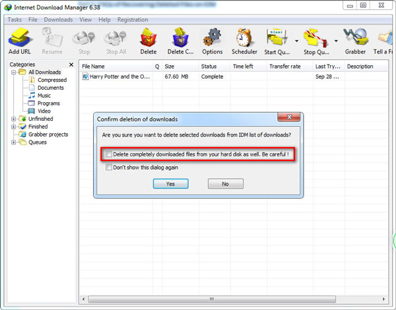Sort by Size column header

(181, 67)
